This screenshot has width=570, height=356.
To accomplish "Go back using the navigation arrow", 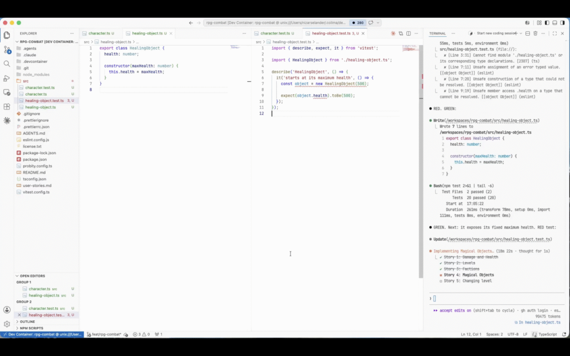I will tap(191, 22).
